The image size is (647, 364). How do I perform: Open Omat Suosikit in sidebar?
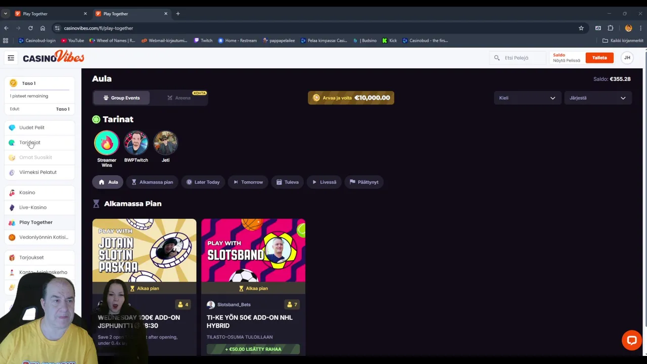(x=39, y=158)
